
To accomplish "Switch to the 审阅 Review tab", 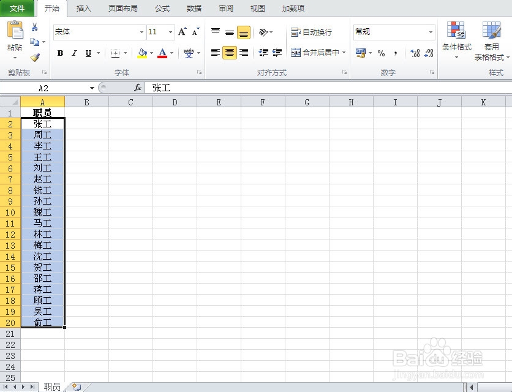I will click(x=225, y=8).
